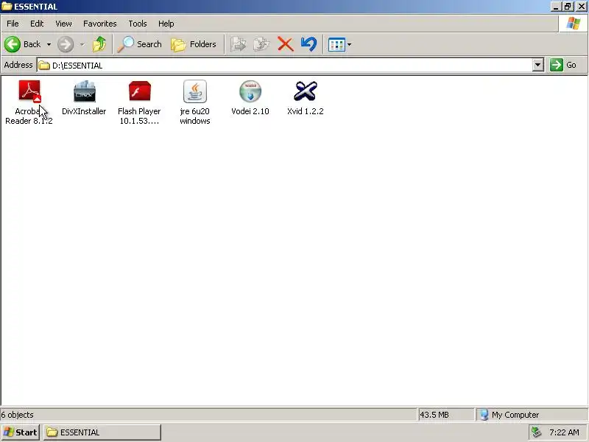
Task: Open the Search pane
Action: pyautogui.click(x=139, y=44)
